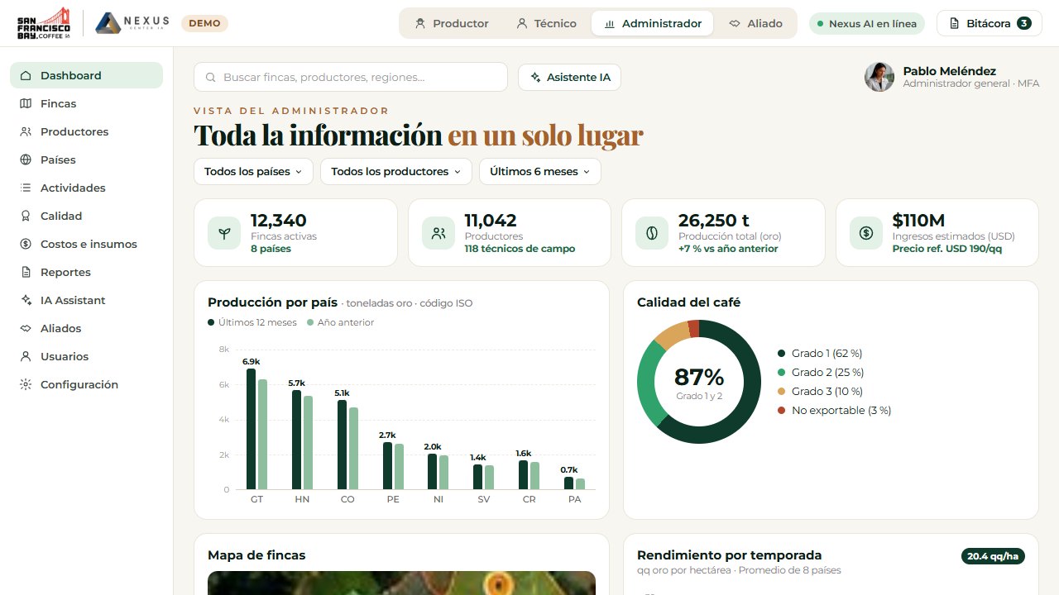Open the Últimos 6 meses period dropdown
Viewport: 1059px width, 595px height.
[x=540, y=172]
